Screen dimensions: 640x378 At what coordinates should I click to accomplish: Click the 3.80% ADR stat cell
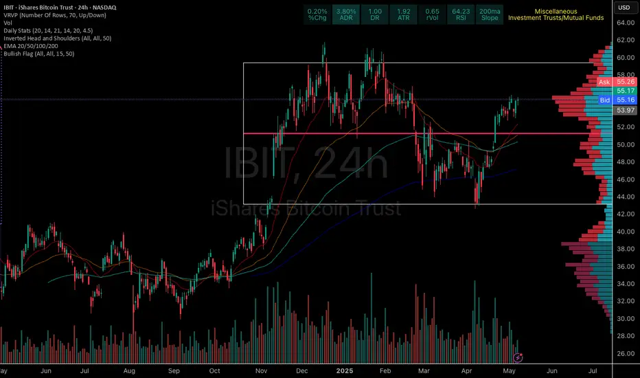click(x=346, y=14)
